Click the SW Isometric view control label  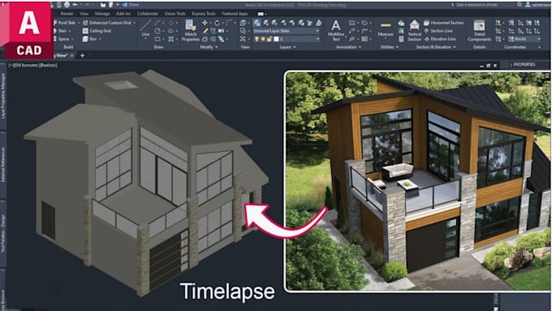pyautogui.click(x=27, y=65)
